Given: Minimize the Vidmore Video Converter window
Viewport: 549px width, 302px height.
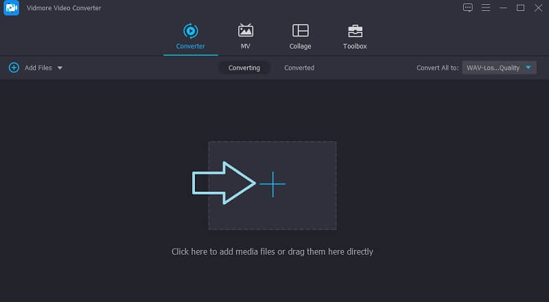Looking at the screenshot, I should (x=503, y=8).
